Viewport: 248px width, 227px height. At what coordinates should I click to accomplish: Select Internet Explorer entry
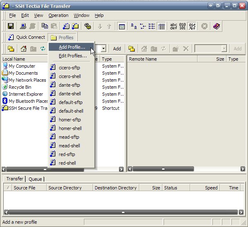click(23, 94)
